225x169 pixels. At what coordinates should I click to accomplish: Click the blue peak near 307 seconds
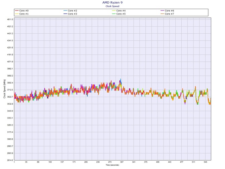[121, 81]
